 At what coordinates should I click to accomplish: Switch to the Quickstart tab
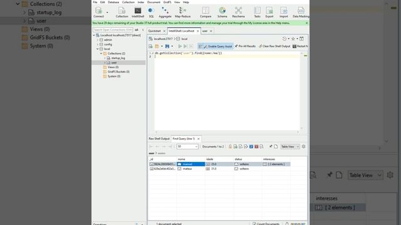pos(155,31)
